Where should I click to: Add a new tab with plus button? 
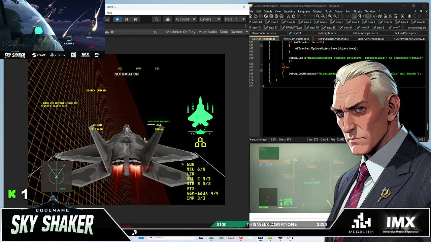[x=415, y=11]
